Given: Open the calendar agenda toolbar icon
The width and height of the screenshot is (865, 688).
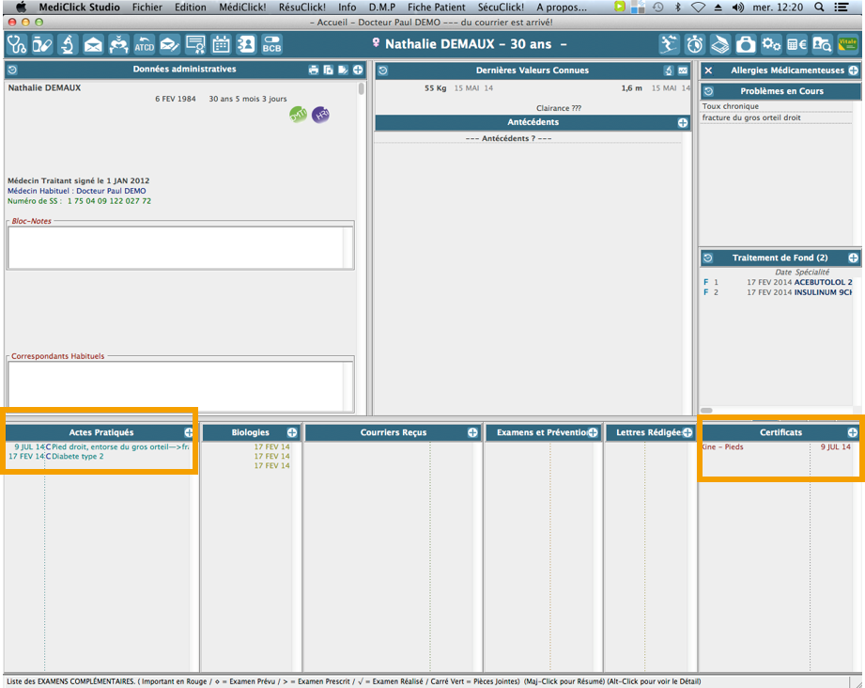Looking at the screenshot, I should [221, 44].
